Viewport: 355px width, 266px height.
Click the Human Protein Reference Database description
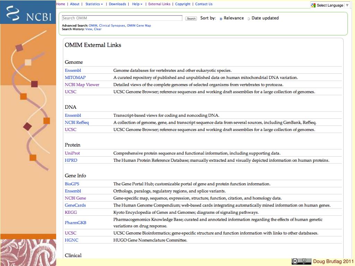click(221, 160)
